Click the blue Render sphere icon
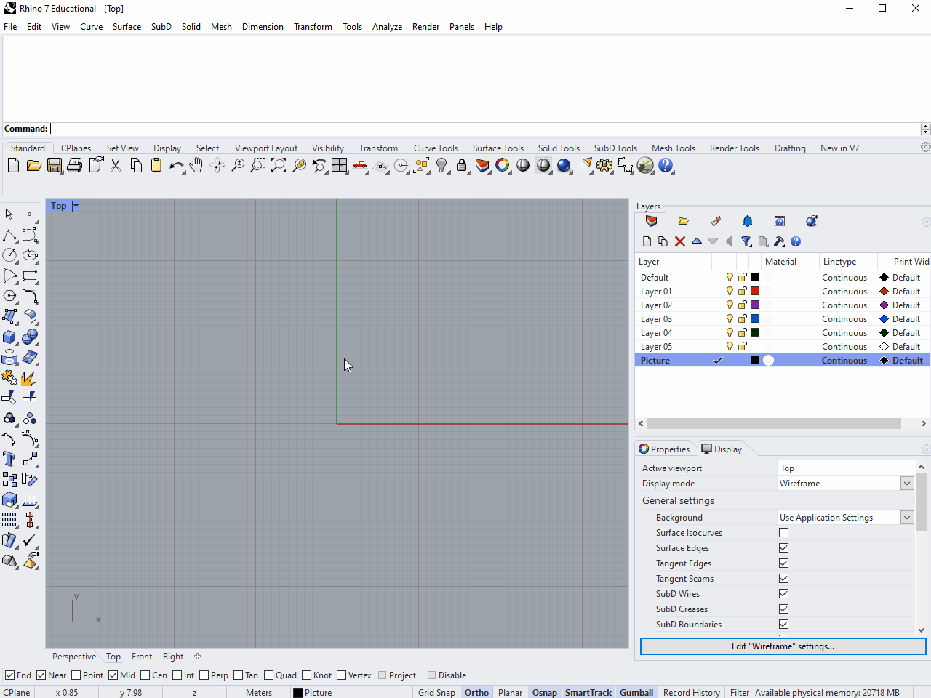This screenshot has width=931, height=698. tap(564, 166)
